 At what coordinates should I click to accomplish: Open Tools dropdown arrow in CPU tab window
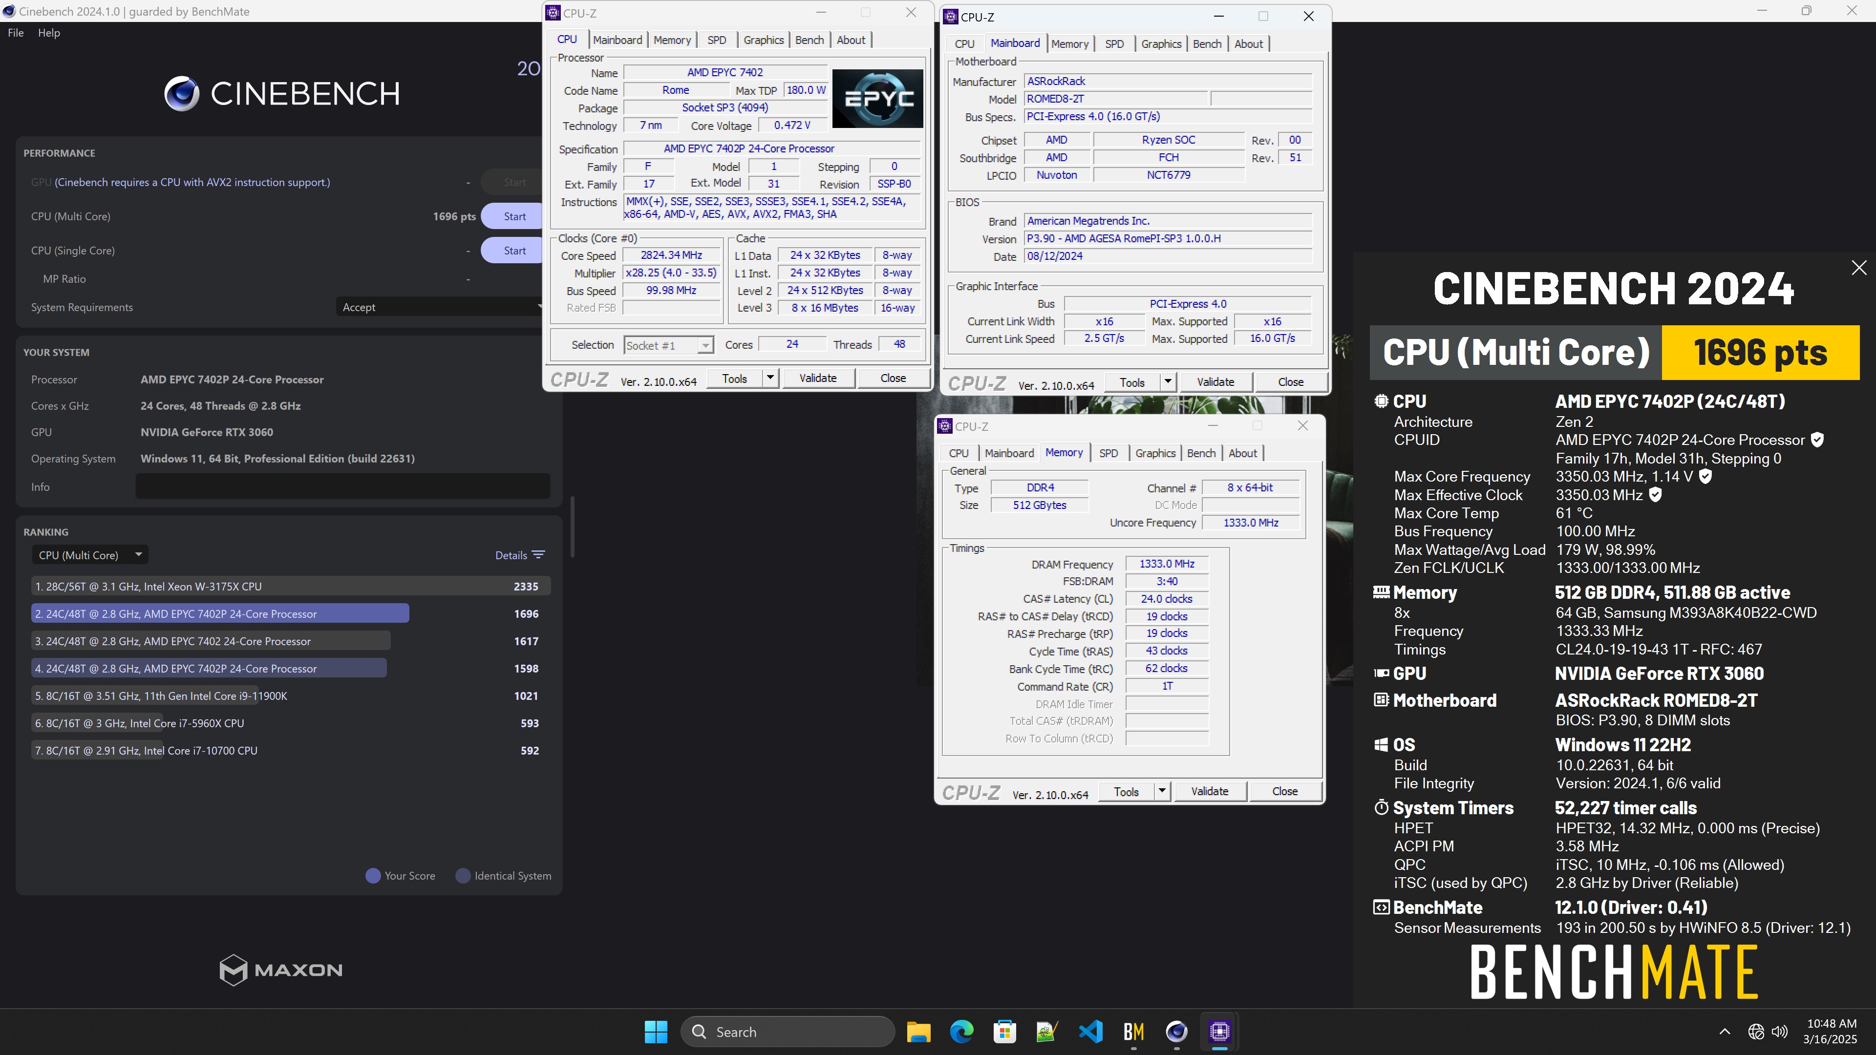pyautogui.click(x=770, y=379)
